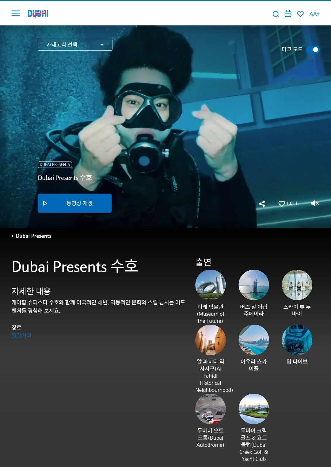Play the video with the blue button
The height and width of the screenshot is (467, 331).
(75, 203)
